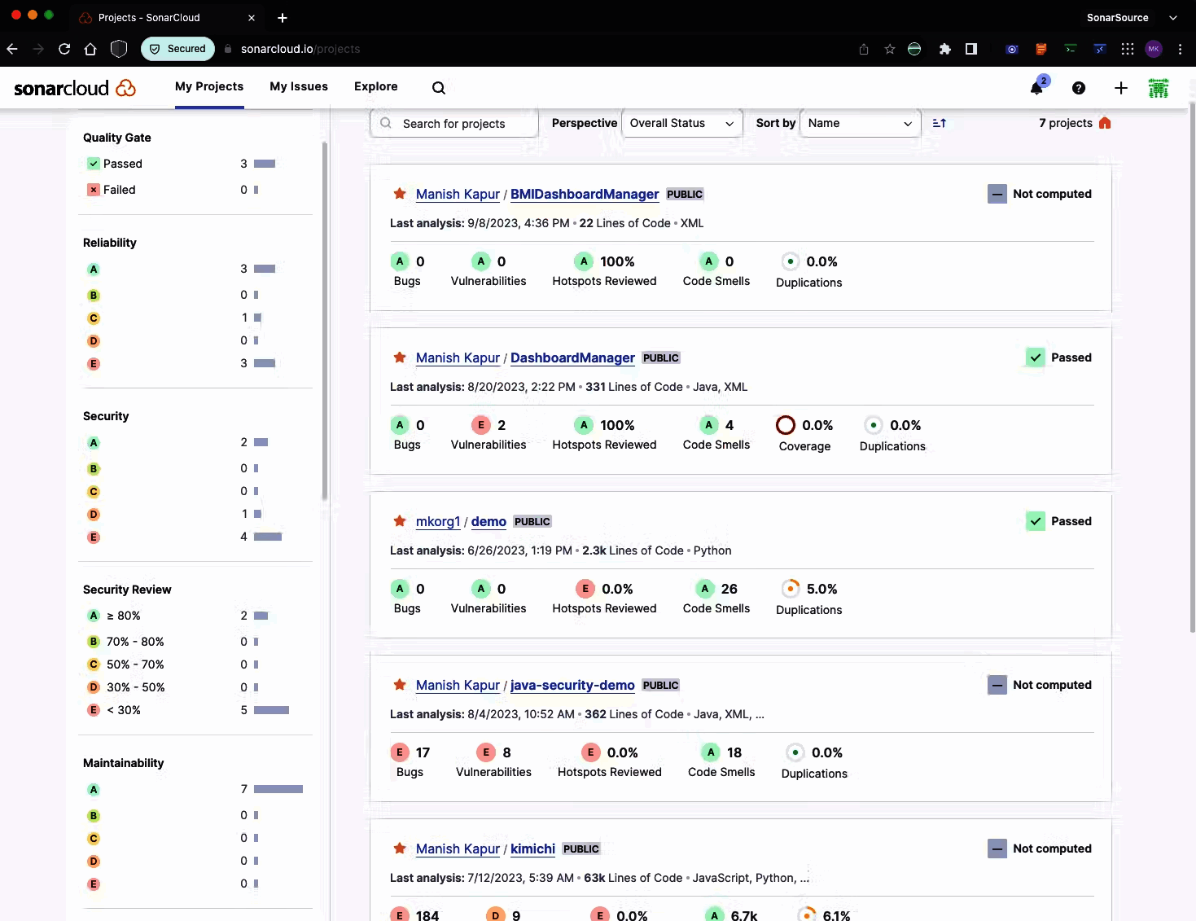Unstar the kimichi project
Viewport: 1196px width, 921px height.
tap(399, 849)
